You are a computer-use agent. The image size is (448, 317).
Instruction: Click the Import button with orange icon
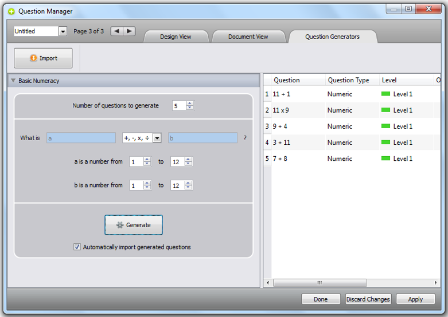(x=44, y=58)
